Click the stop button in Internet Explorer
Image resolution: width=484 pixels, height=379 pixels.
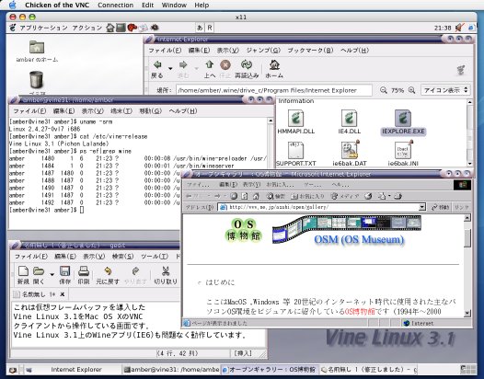(x=235, y=196)
